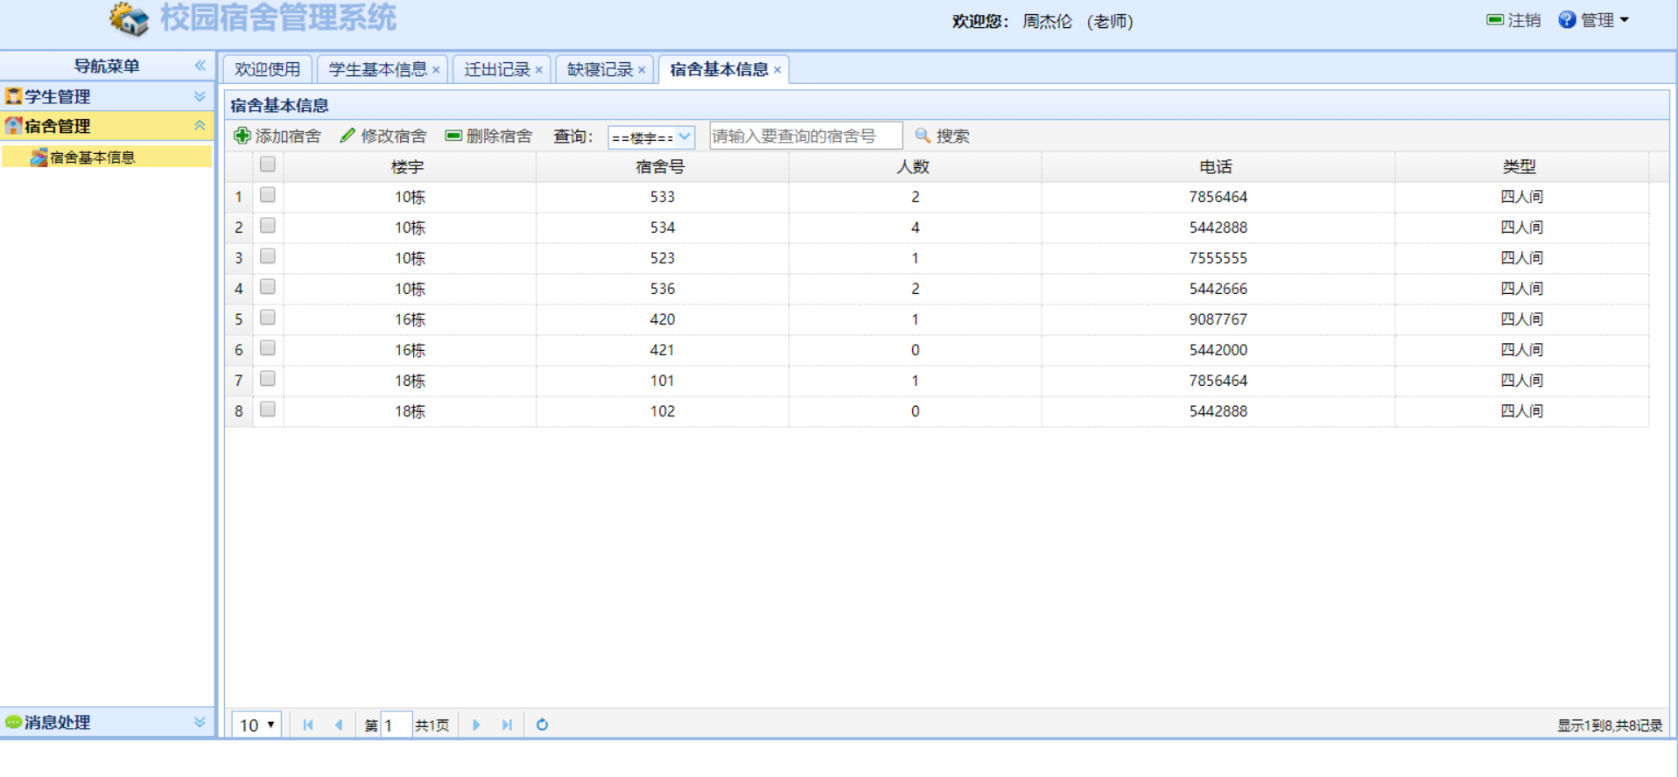Screen dimensions: 1678x777
Task: Go to the previous page
Action: tap(339, 724)
